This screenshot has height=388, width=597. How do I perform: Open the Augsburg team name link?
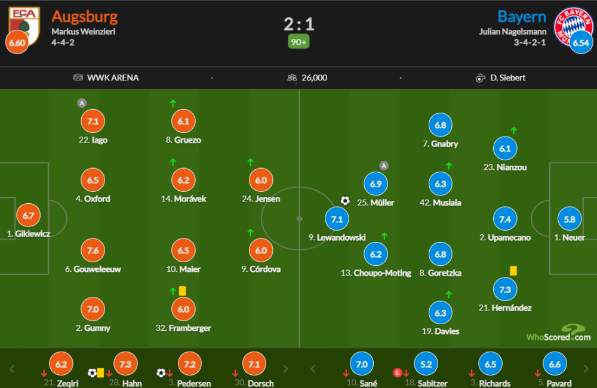(85, 17)
